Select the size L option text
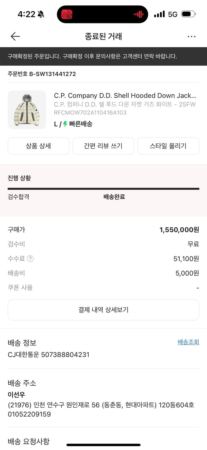Viewport: 207px width, 450px height. [56, 124]
